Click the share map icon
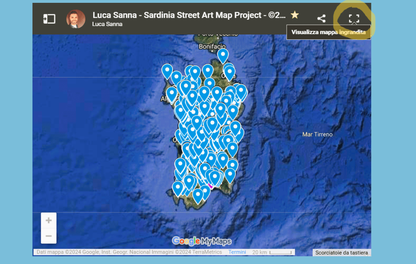The image size is (416, 264). tap(321, 19)
